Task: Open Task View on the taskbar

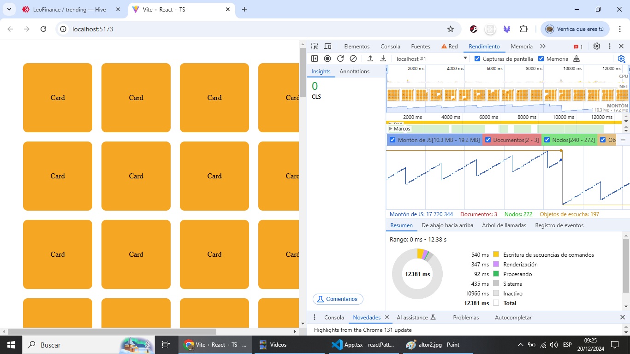Action: tap(166, 344)
